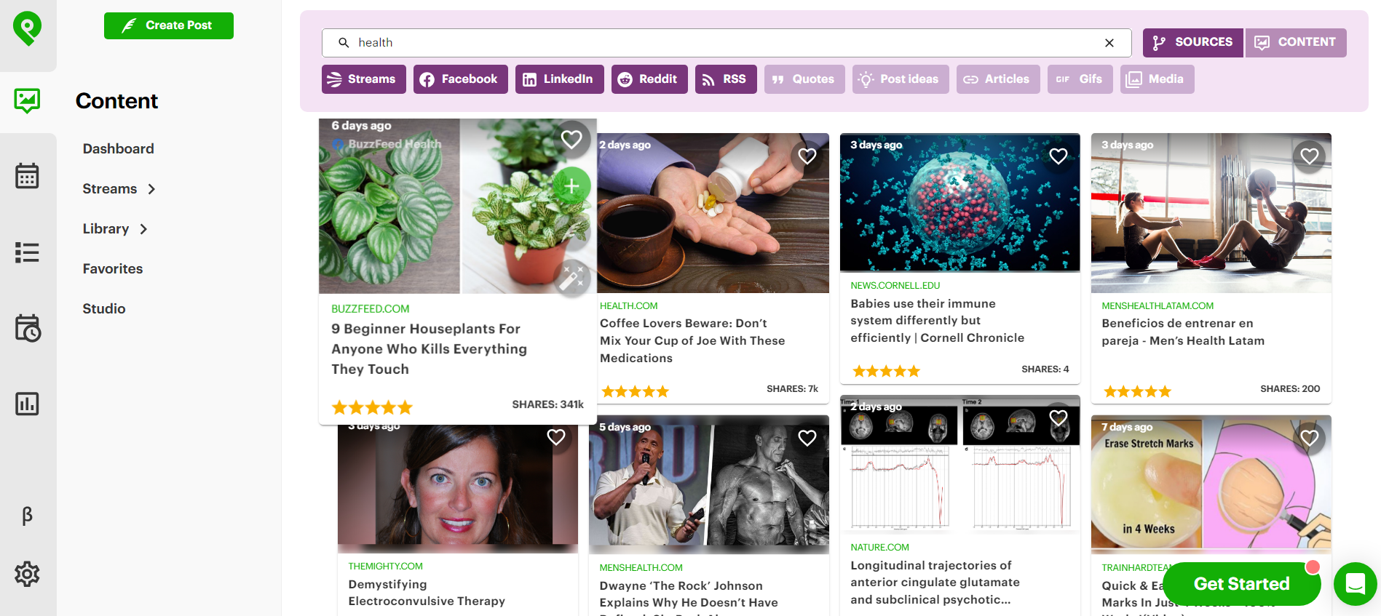This screenshot has width=1381, height=616.
Task: Enable the Quotes content filter
Action: pyautogui.click(x=804, y=79)
